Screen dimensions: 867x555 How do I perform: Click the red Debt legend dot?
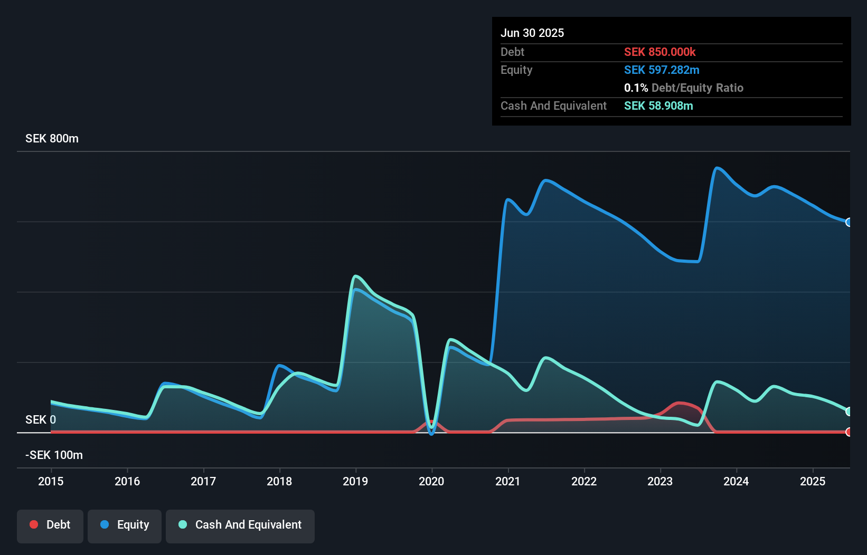pos(33,524)
